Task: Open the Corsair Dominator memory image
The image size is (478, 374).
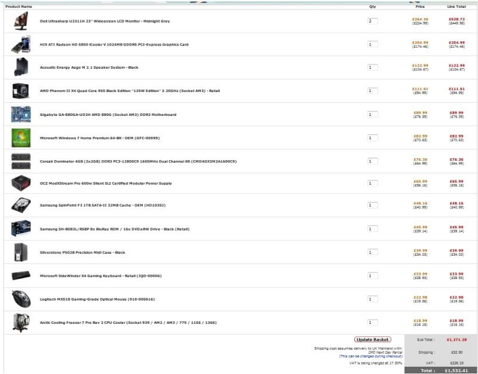Action: [21, 161]
